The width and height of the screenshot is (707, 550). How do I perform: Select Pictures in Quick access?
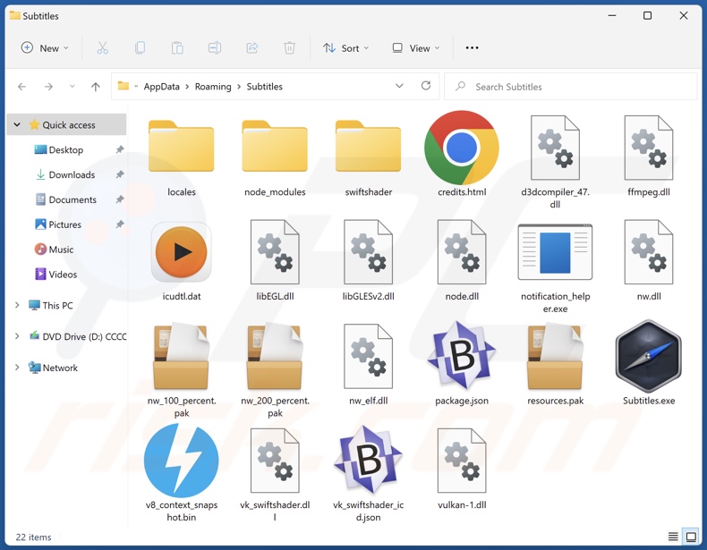(x=66, y=224)
